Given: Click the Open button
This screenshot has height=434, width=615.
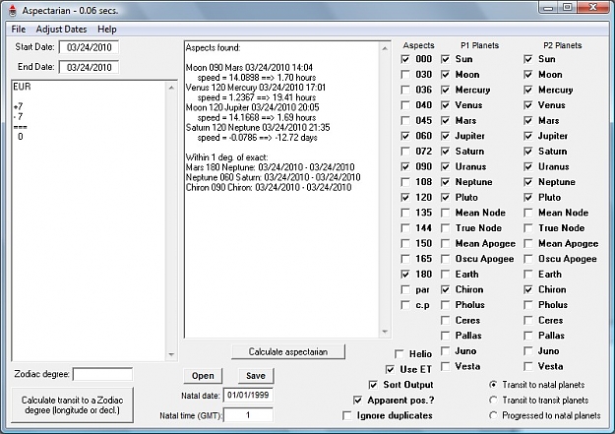Looking at the screenshot, I should (203, 376).
